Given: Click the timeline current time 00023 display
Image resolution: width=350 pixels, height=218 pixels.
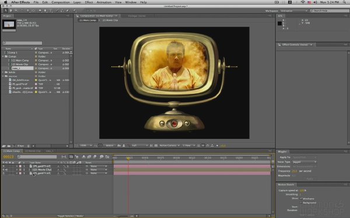Looking at the screenshot, I should [9, 157].
